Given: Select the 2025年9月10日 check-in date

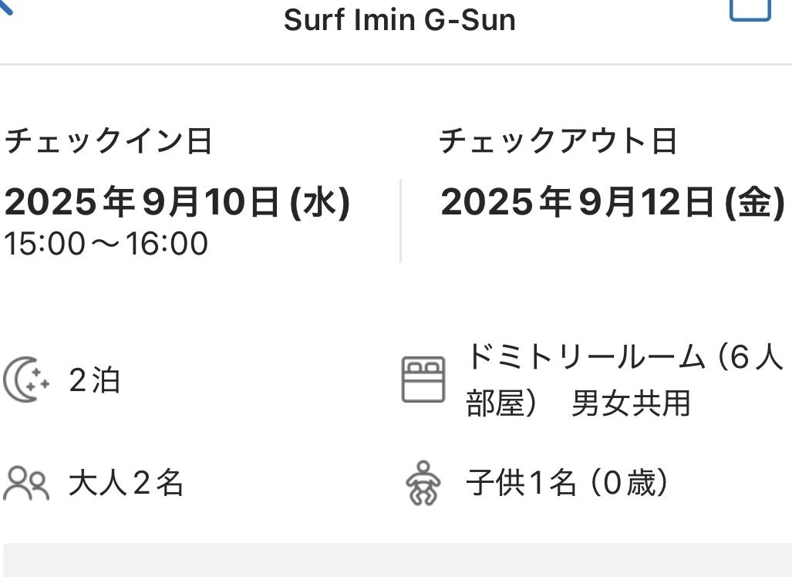Looking at the screenshot, I should pyautogui.click(x=177, y=203).
